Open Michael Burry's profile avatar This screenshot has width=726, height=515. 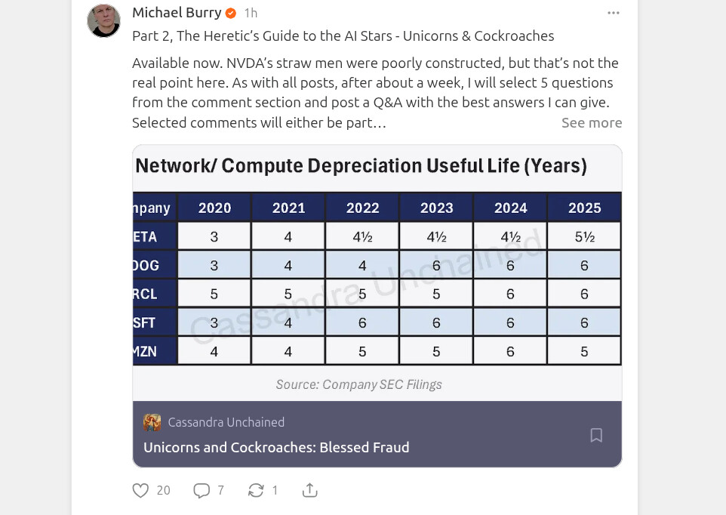(x=104, y=20)
